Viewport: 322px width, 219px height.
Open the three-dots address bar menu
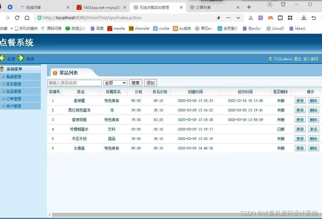[228, 18]
